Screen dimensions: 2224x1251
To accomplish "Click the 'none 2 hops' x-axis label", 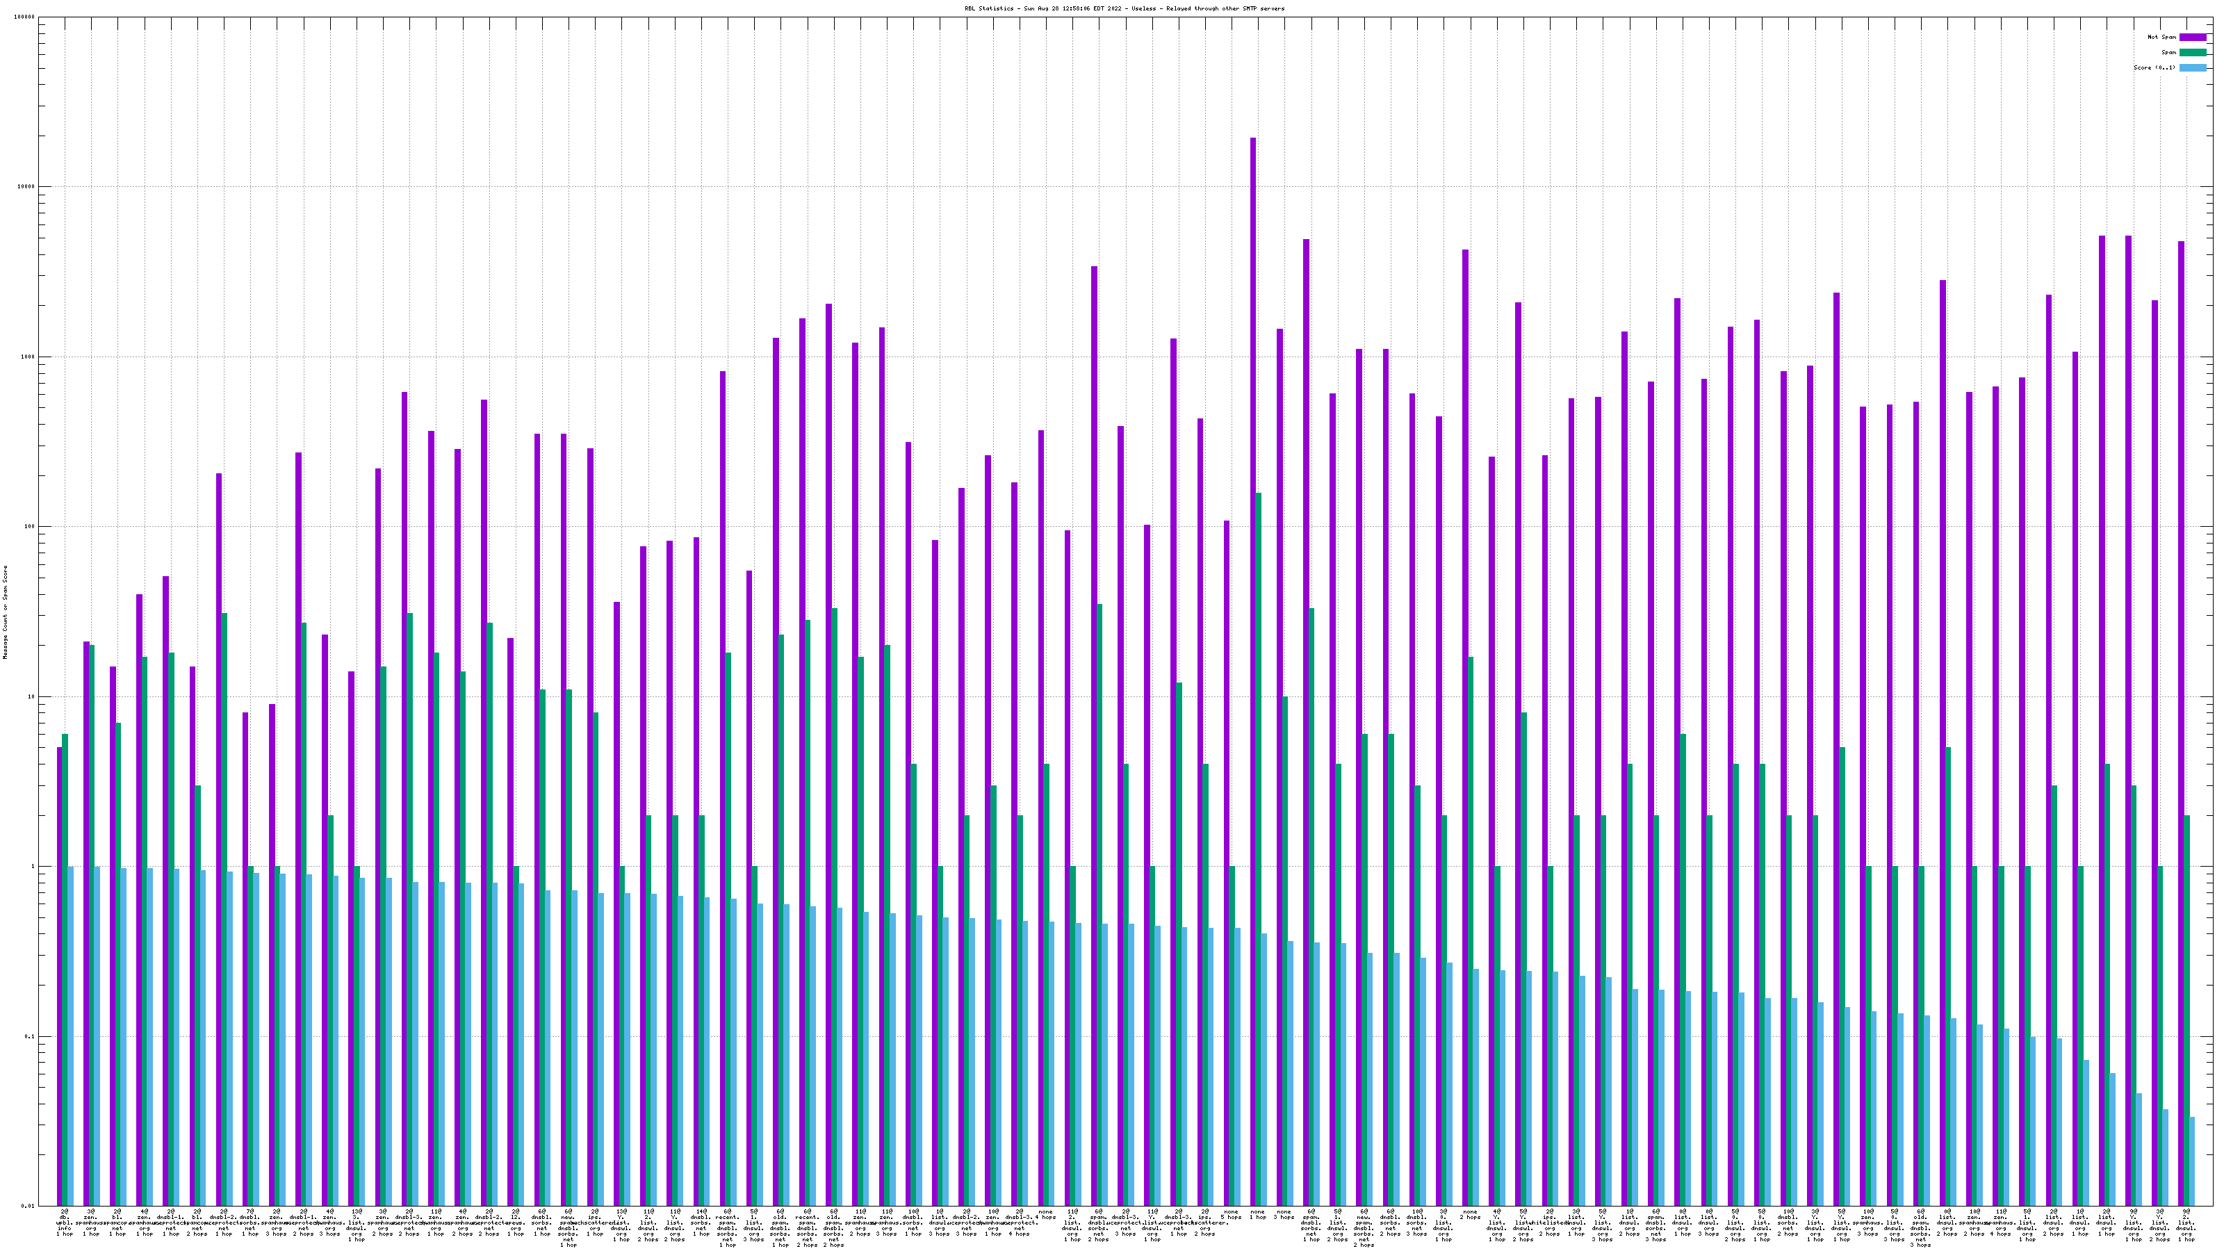I will (x=1471, y=1216).
